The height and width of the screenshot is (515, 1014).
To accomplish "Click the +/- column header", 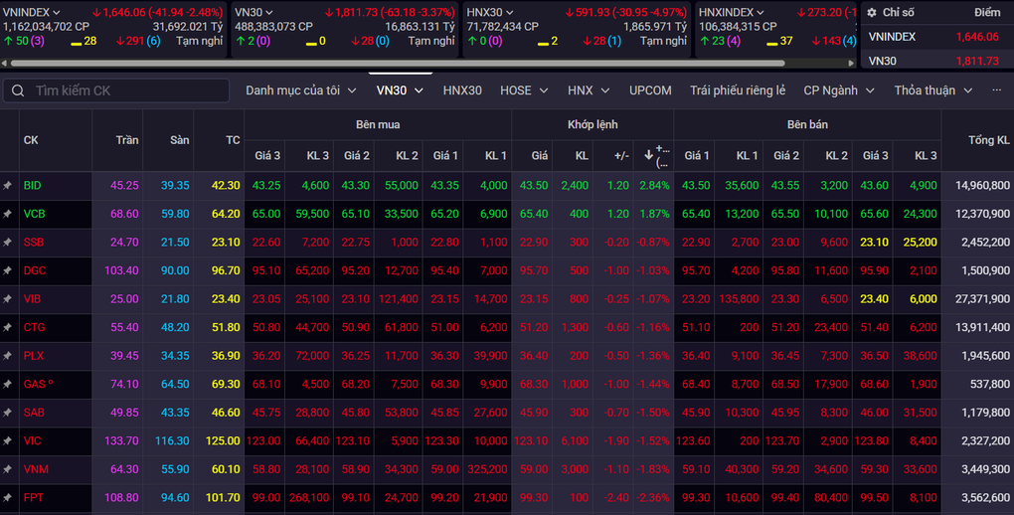I will pos(620,155).
